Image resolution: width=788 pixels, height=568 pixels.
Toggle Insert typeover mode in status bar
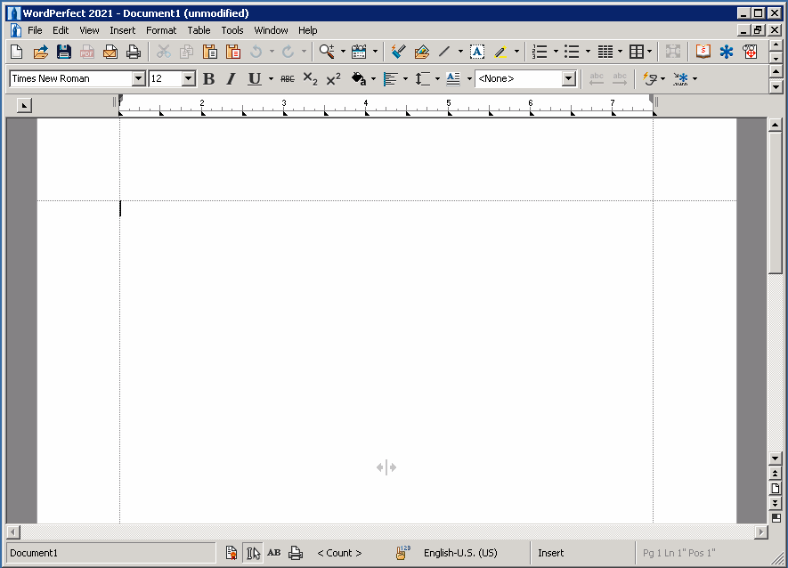pos(551,553)
